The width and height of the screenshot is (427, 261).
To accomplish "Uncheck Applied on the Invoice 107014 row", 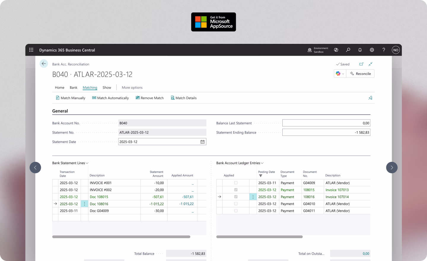I will (x=236, y=197).
